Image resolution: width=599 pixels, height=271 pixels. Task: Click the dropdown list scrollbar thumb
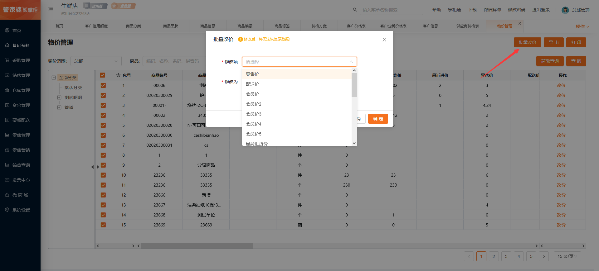(x=354, y=85)
